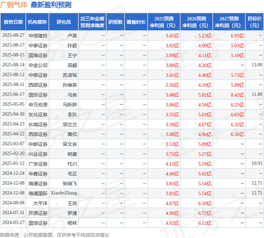
Task: Select the 开源证券 institution cell
Action: (38, 213)
